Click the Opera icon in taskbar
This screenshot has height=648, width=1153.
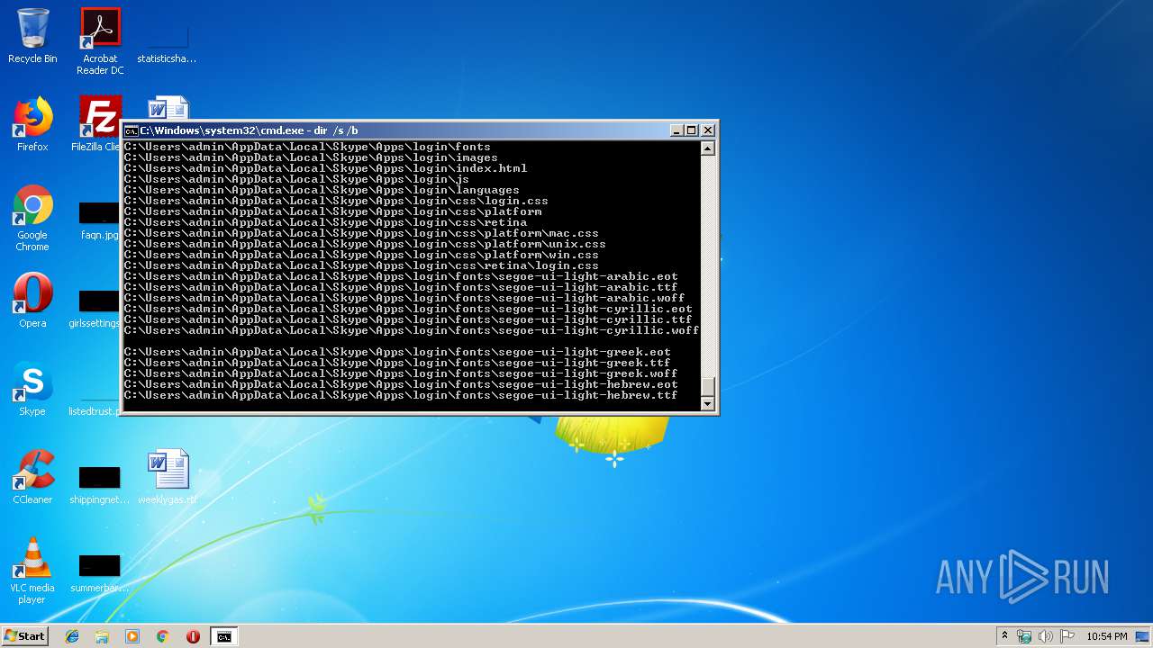pyautogui.click(x=193, y=636)
